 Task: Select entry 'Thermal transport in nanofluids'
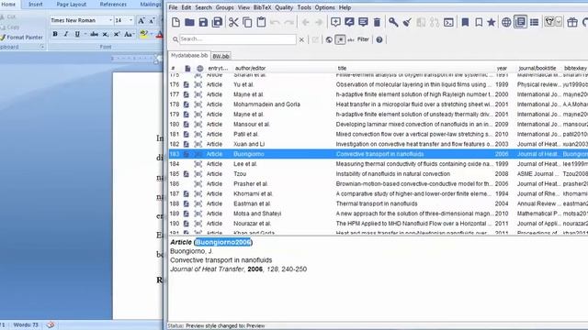(x=377, y=203)
